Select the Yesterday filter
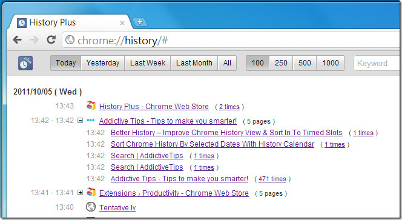Viewport: 402px width, 220px height. [103, 63]
